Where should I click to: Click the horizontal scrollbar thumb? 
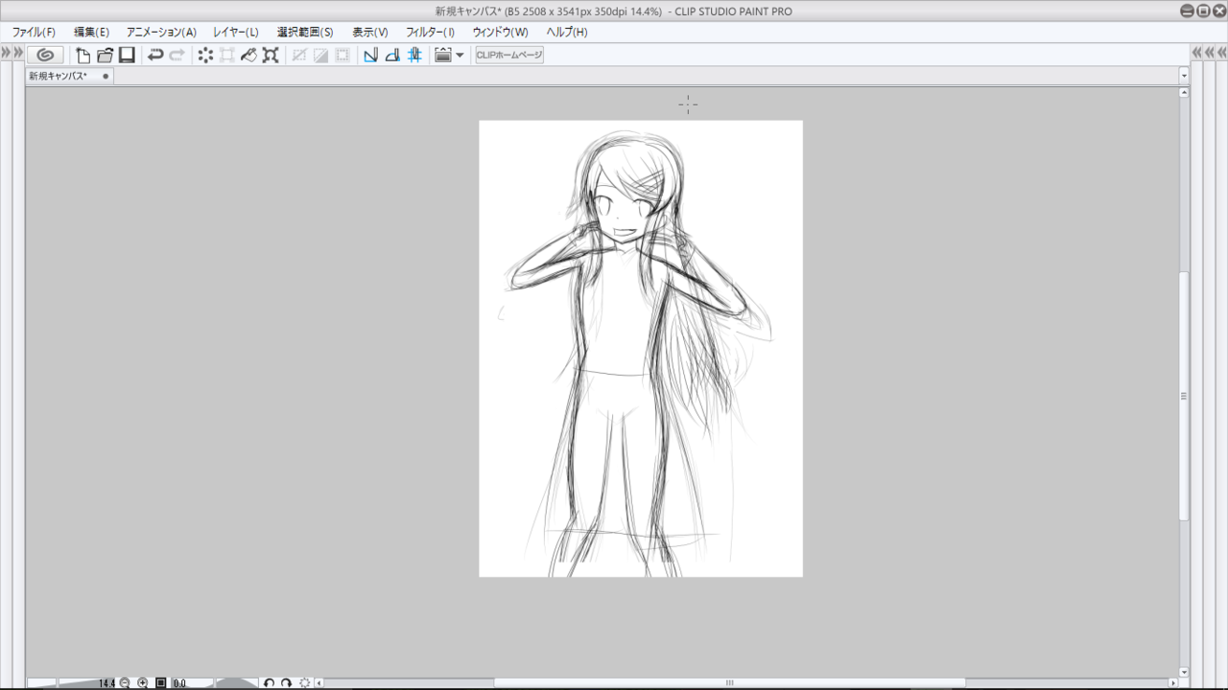click(x=729, y=682)
